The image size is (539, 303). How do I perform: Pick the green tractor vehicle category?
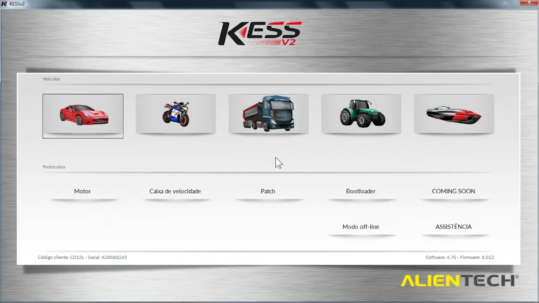[x=361, y=114]
